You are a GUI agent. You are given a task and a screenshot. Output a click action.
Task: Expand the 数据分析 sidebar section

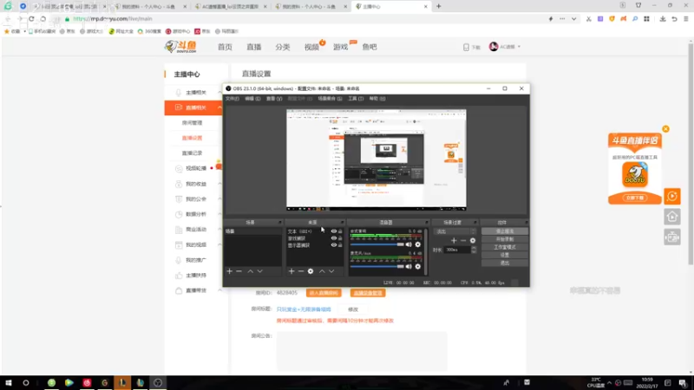[x=219, y=214]
